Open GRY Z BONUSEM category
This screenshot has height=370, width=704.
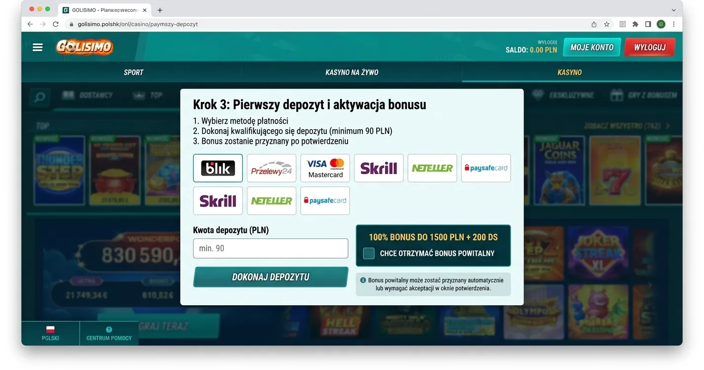pos(644,95)
